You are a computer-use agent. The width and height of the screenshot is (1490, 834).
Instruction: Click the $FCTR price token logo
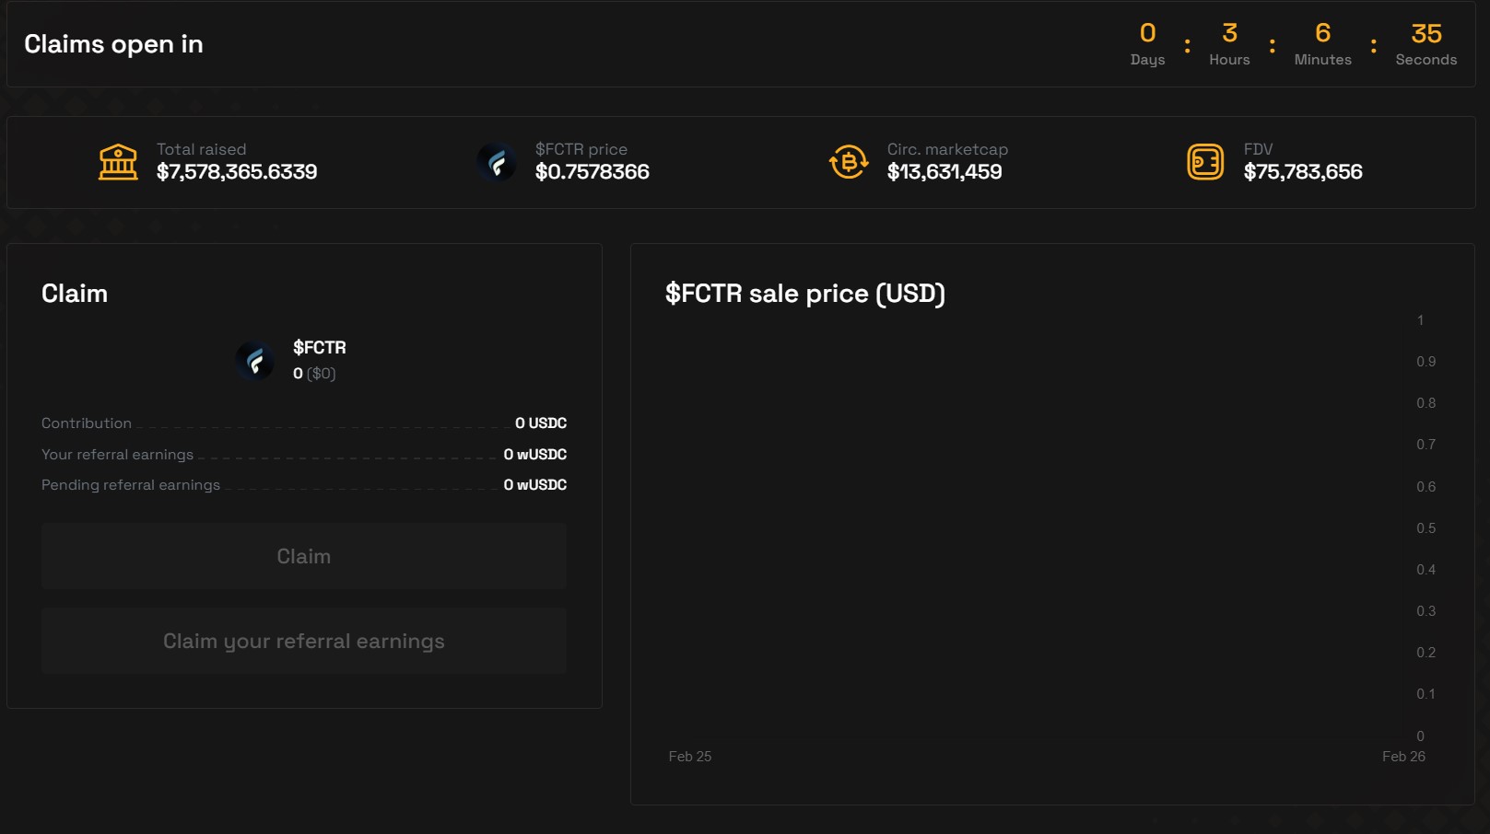point(497,162)
